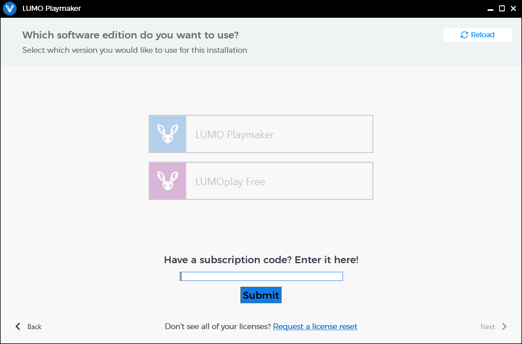Advance using the right chevron arrow
522x344 pixels.
[504, 326]
